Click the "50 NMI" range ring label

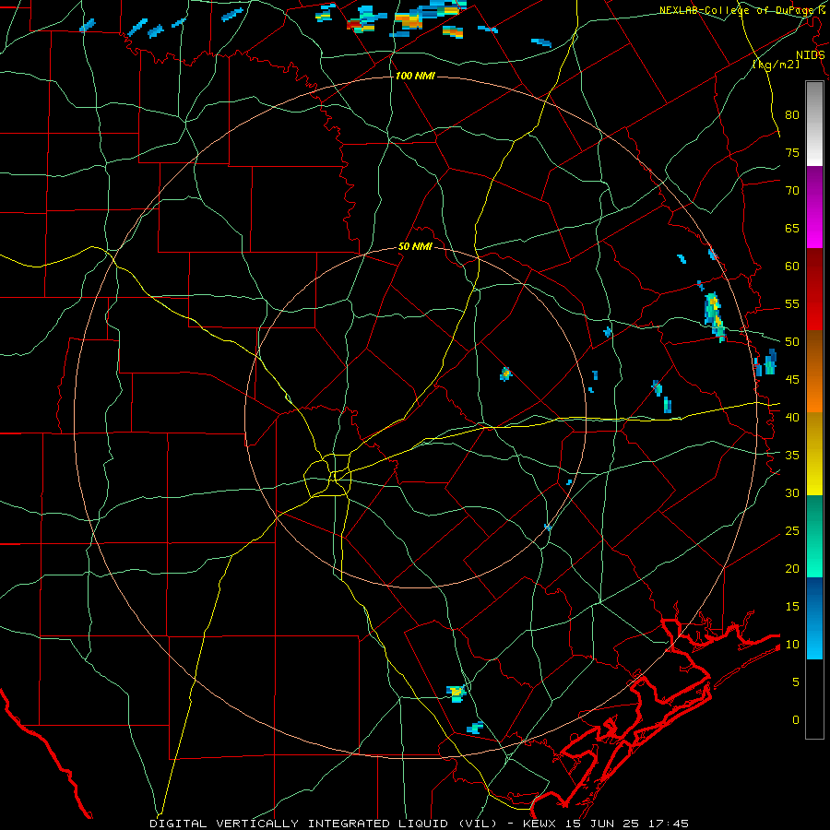(x=415, y=246)
